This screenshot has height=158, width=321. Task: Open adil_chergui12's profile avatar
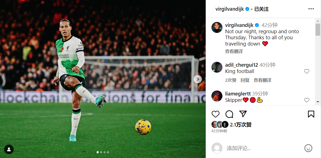pyautogui.click(x=217, y=67)
